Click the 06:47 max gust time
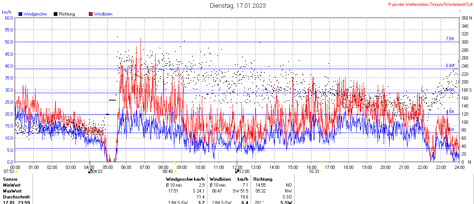474x204 pixels. 217,191
